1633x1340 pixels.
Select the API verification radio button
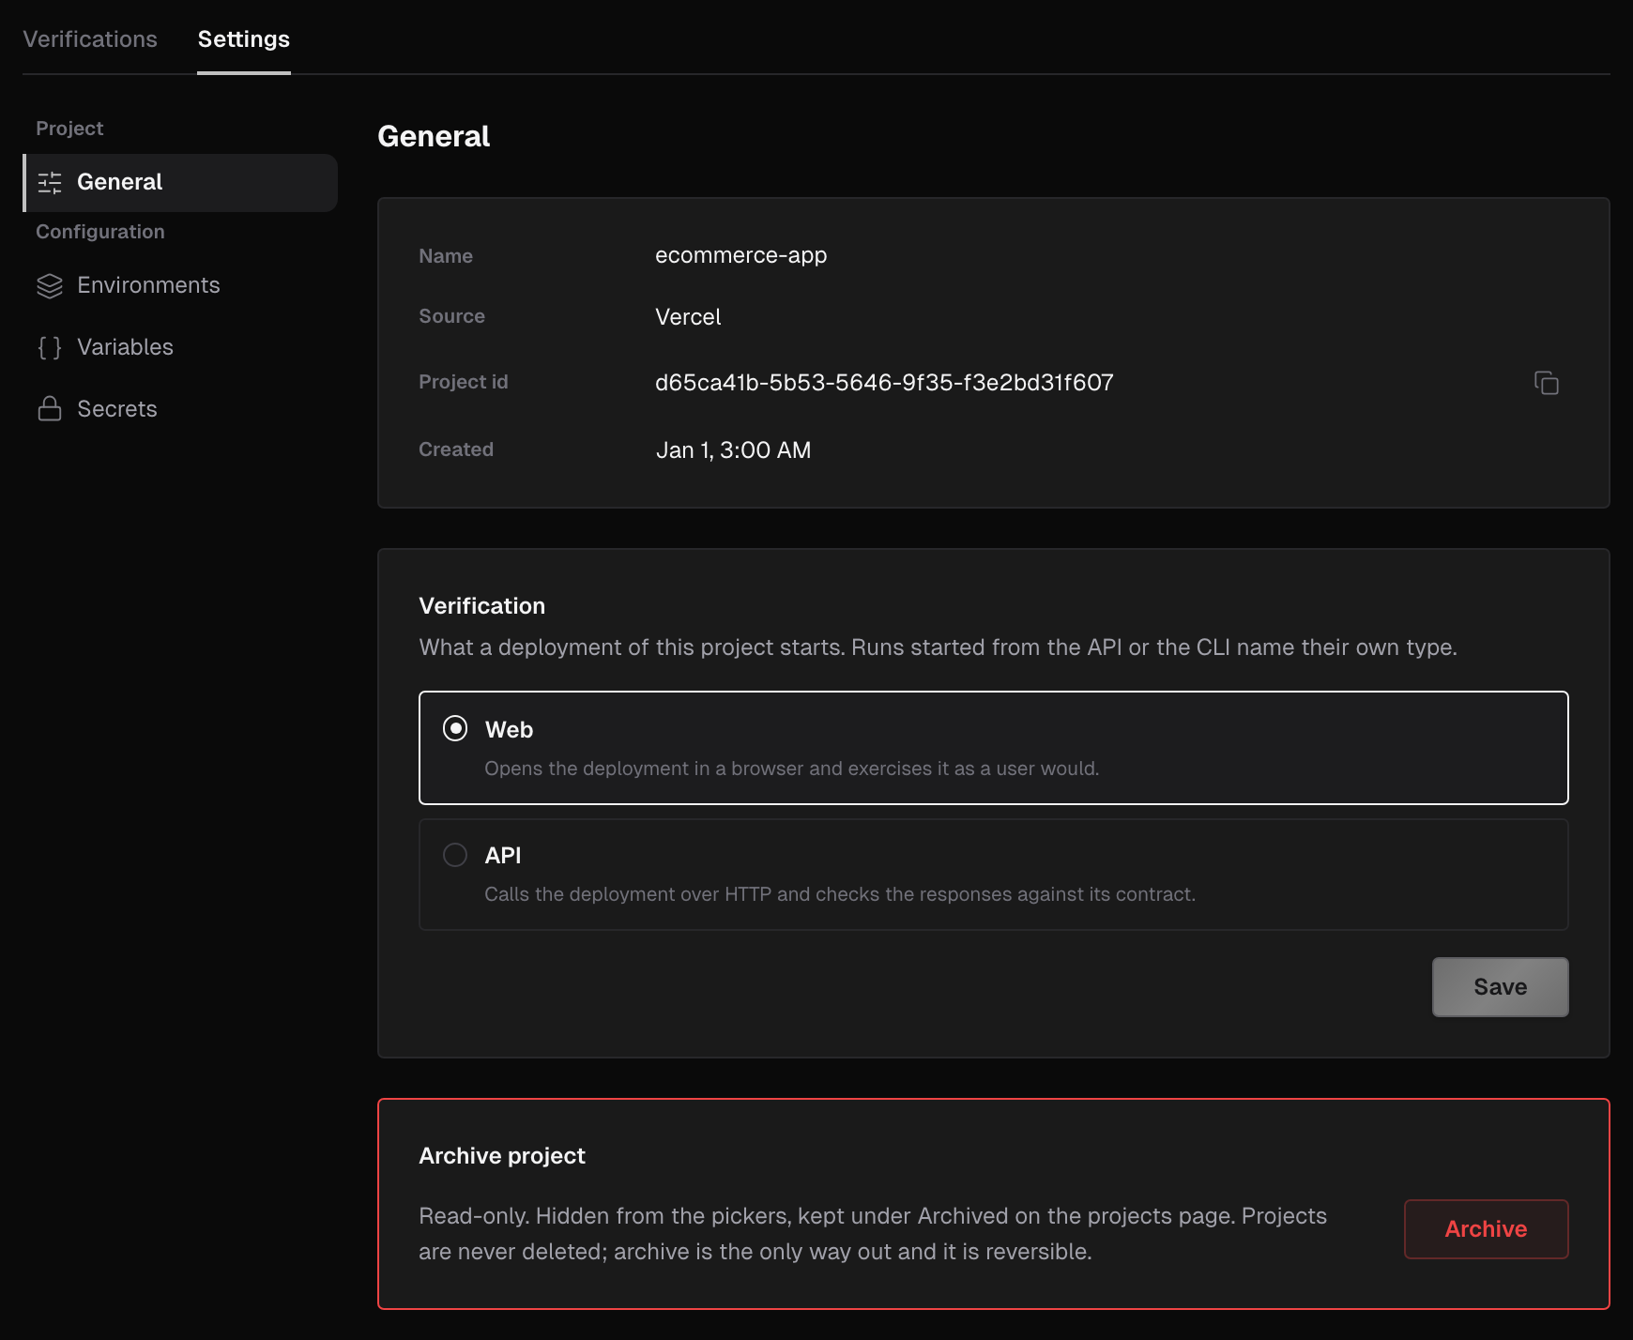click(x=455, y=854)
